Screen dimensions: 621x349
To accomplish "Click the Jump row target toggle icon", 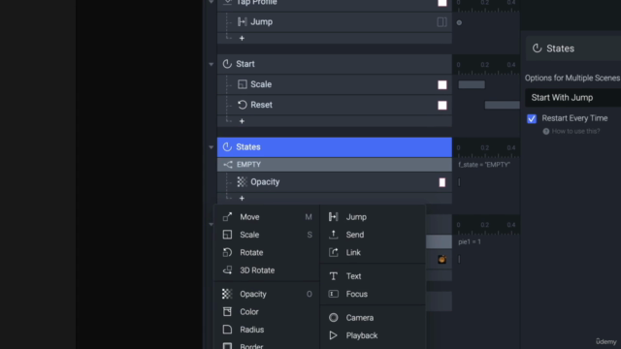I will (x=442, y=22).
